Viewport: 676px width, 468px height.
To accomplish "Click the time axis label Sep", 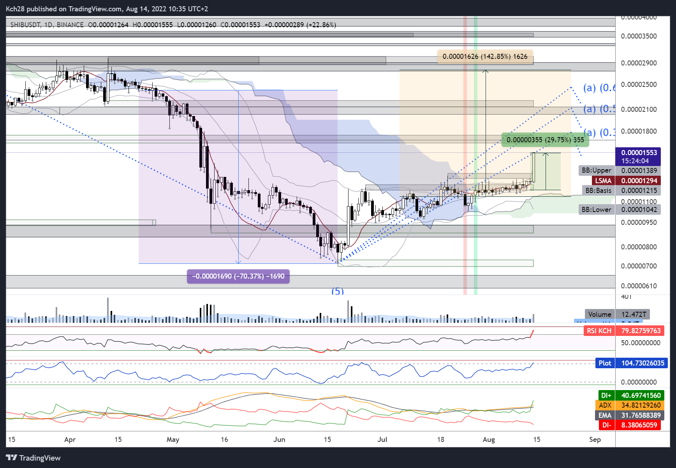I will pos(595,440).
